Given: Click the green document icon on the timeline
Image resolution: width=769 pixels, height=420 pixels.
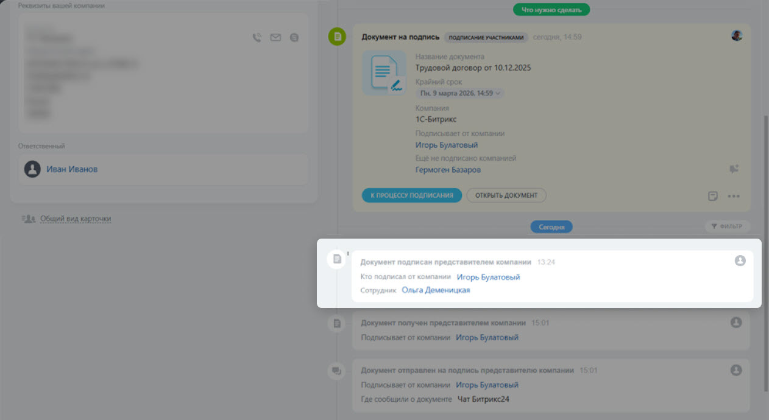Looking at the screenshot, I should pos(336,37).
